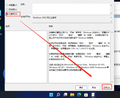Click the help description text area
The width and height of the screenshot is (120, 98).
point(79,57)
